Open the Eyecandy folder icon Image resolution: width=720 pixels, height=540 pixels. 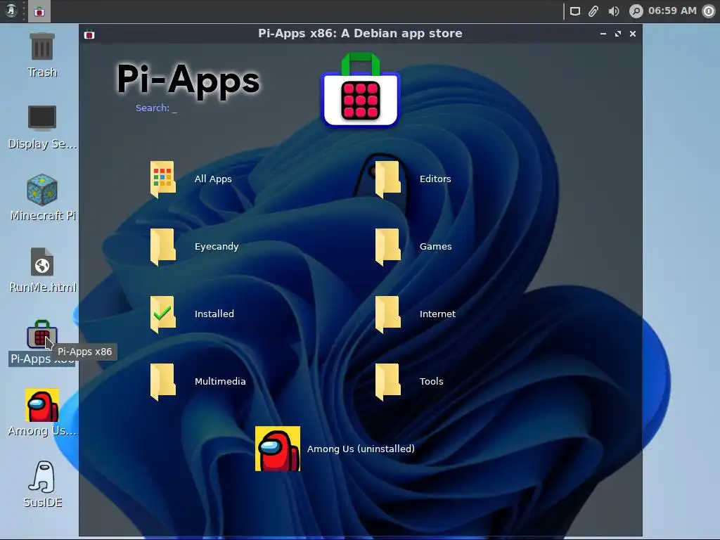[x=163, y=247]
